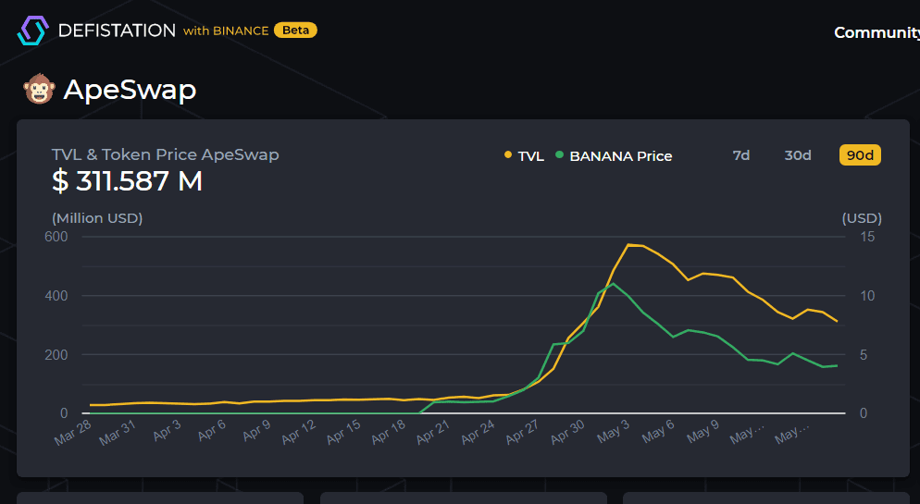
Task: Click the yellow TVL legend dot
Action: [x=507, y=155]
